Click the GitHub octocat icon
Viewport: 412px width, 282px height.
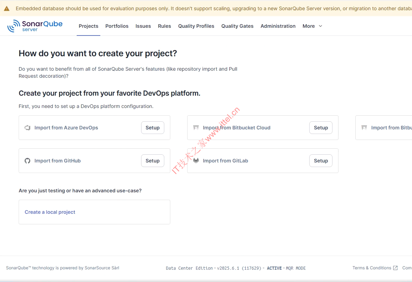(27, 161)
